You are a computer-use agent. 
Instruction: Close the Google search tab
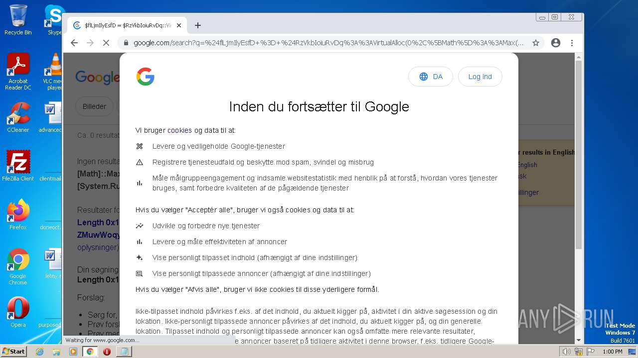coord(179,25)
